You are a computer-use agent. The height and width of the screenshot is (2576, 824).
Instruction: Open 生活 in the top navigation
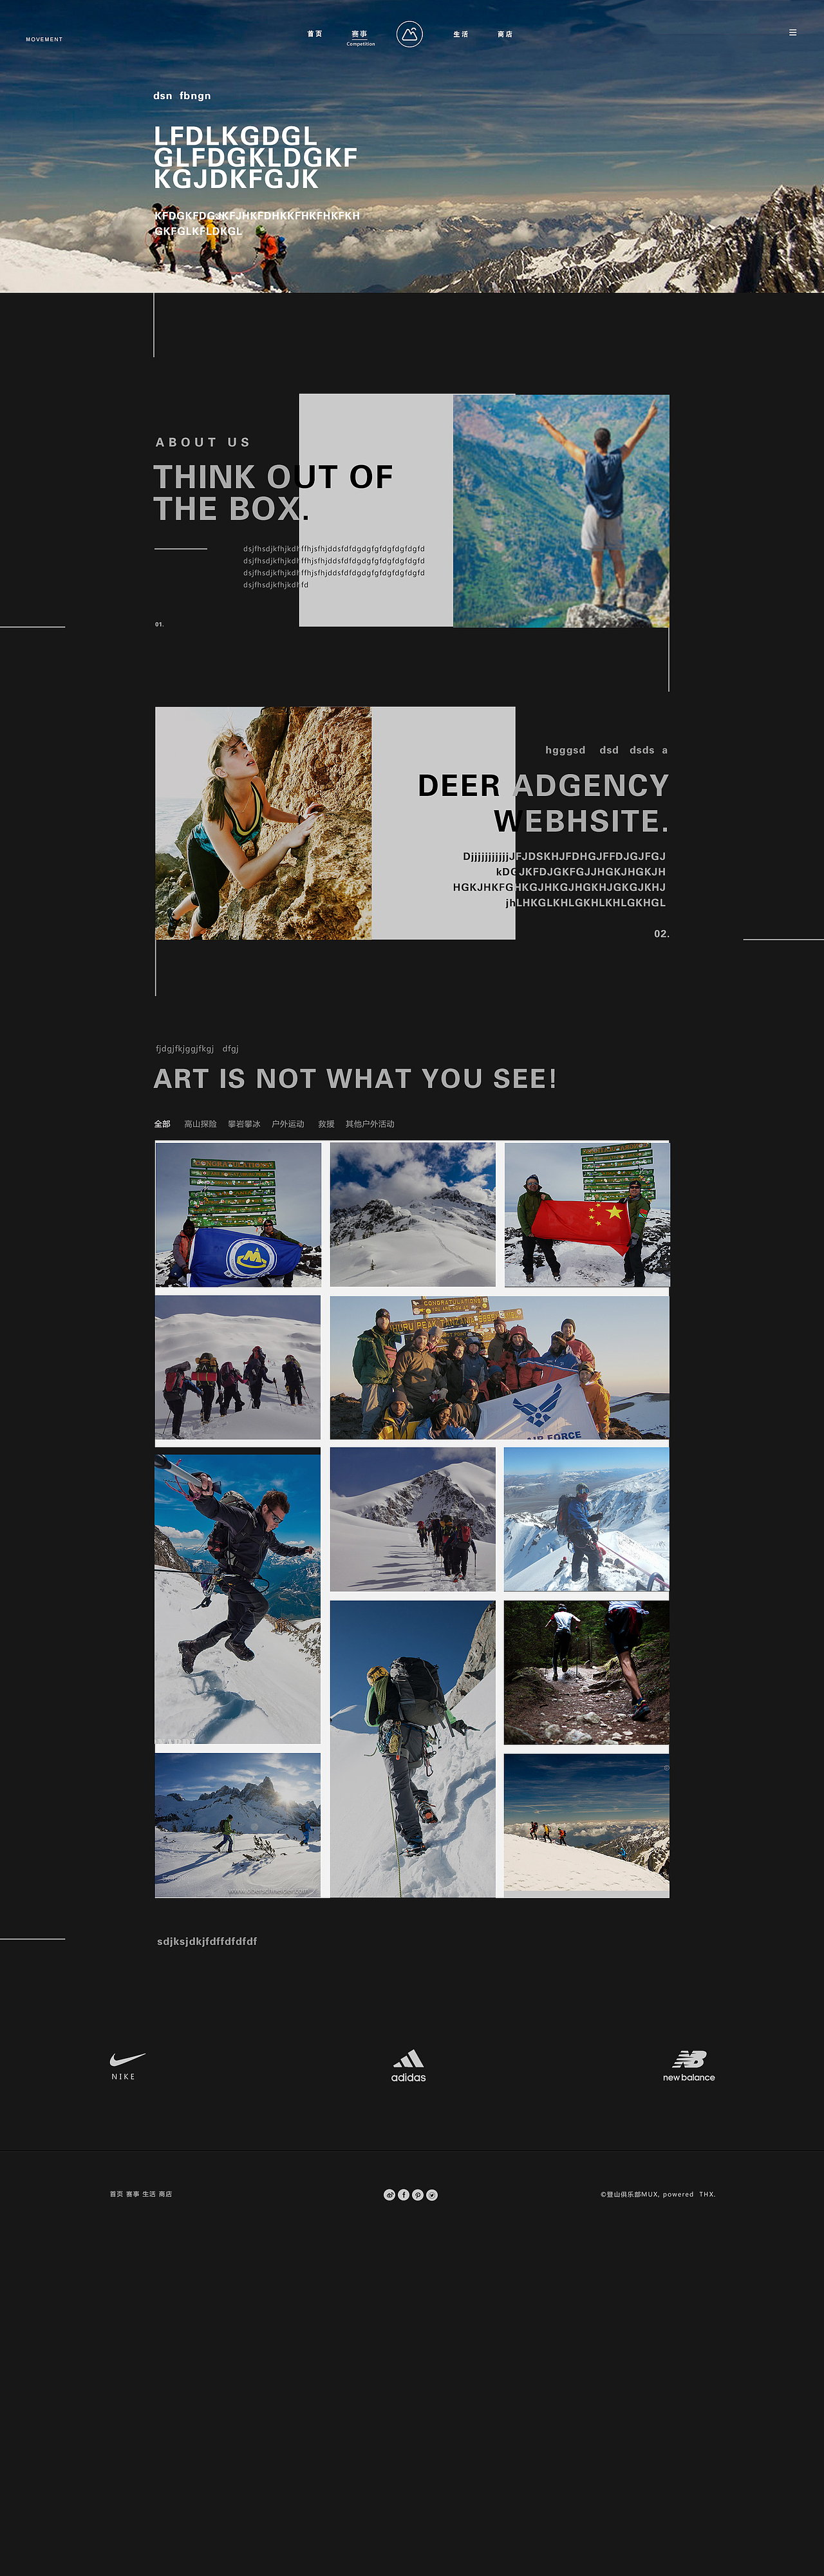click(x=461, y=34)
